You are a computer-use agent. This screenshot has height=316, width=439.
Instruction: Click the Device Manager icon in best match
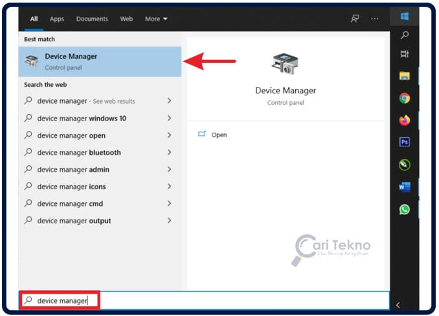coord(31,61)
